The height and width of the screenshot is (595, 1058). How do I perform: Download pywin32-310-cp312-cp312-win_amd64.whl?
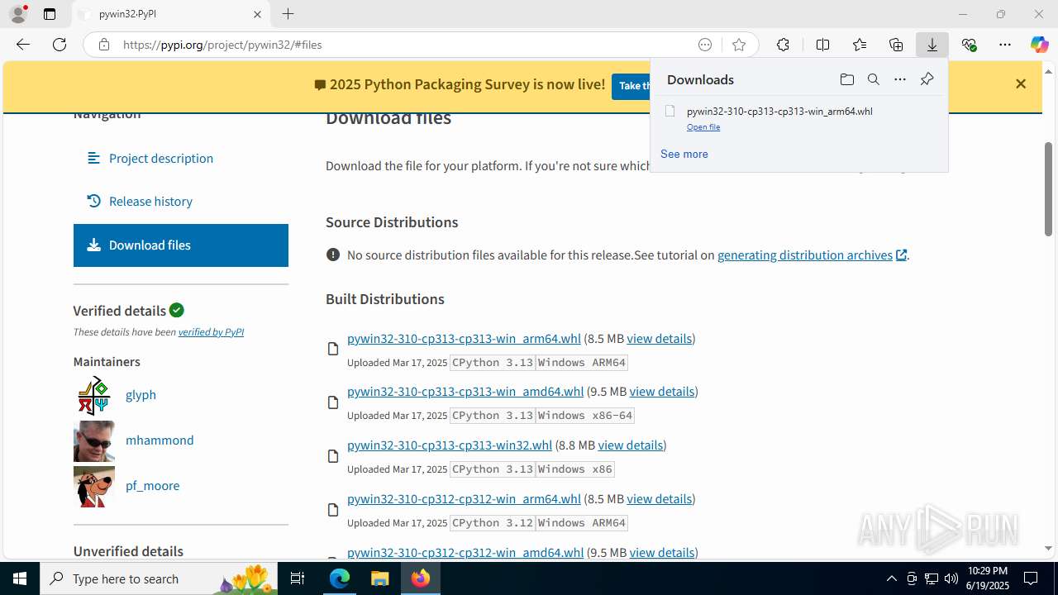tap(465, 552)
